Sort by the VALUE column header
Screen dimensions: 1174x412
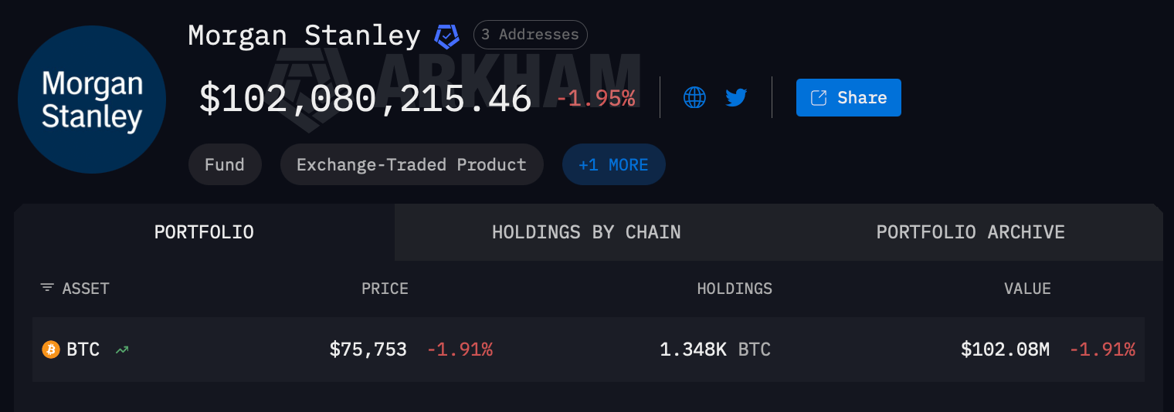click(1027, 289)
